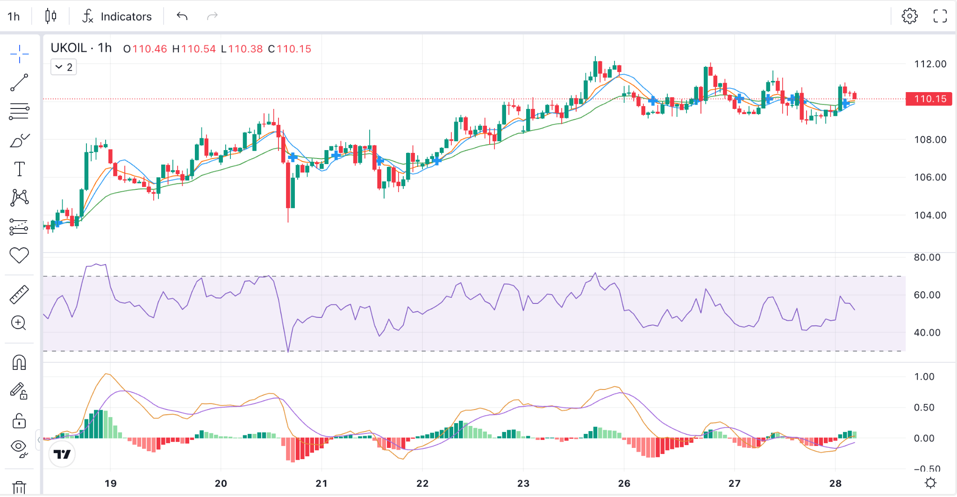Screen dimensions: 957x497
Task: Redo the last undone action
Action: click(x=212, y=16)
